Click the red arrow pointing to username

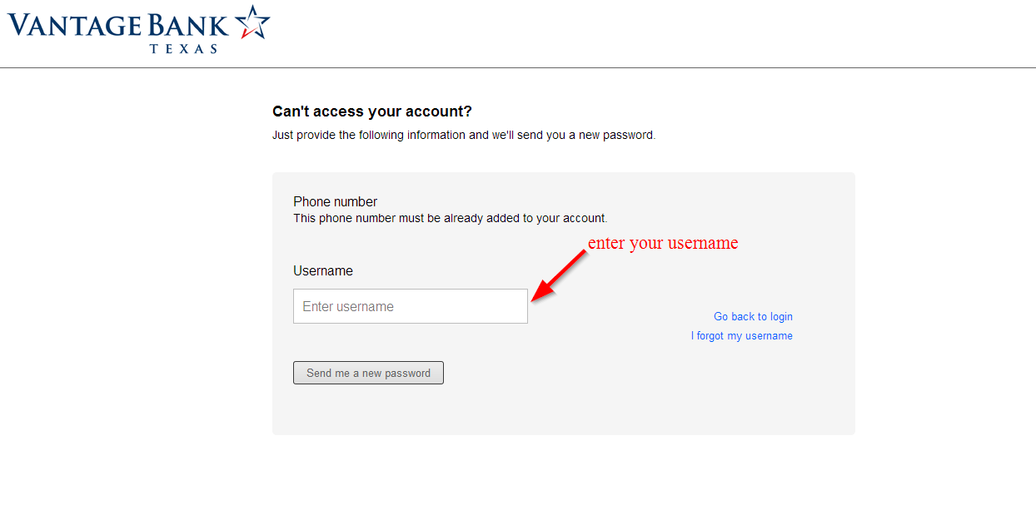click(559, 275)
